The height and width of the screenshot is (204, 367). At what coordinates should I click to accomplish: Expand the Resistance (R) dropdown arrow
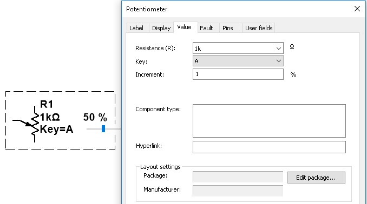(279, 49)
